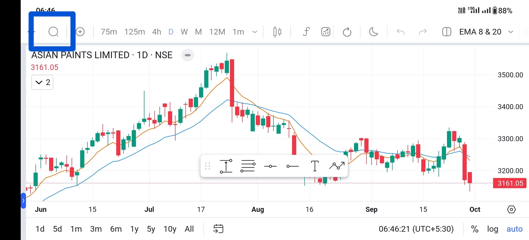The height and width of the screenshot is (240, 529).
Task: Set date range to 5d
Action: [57, 229]
